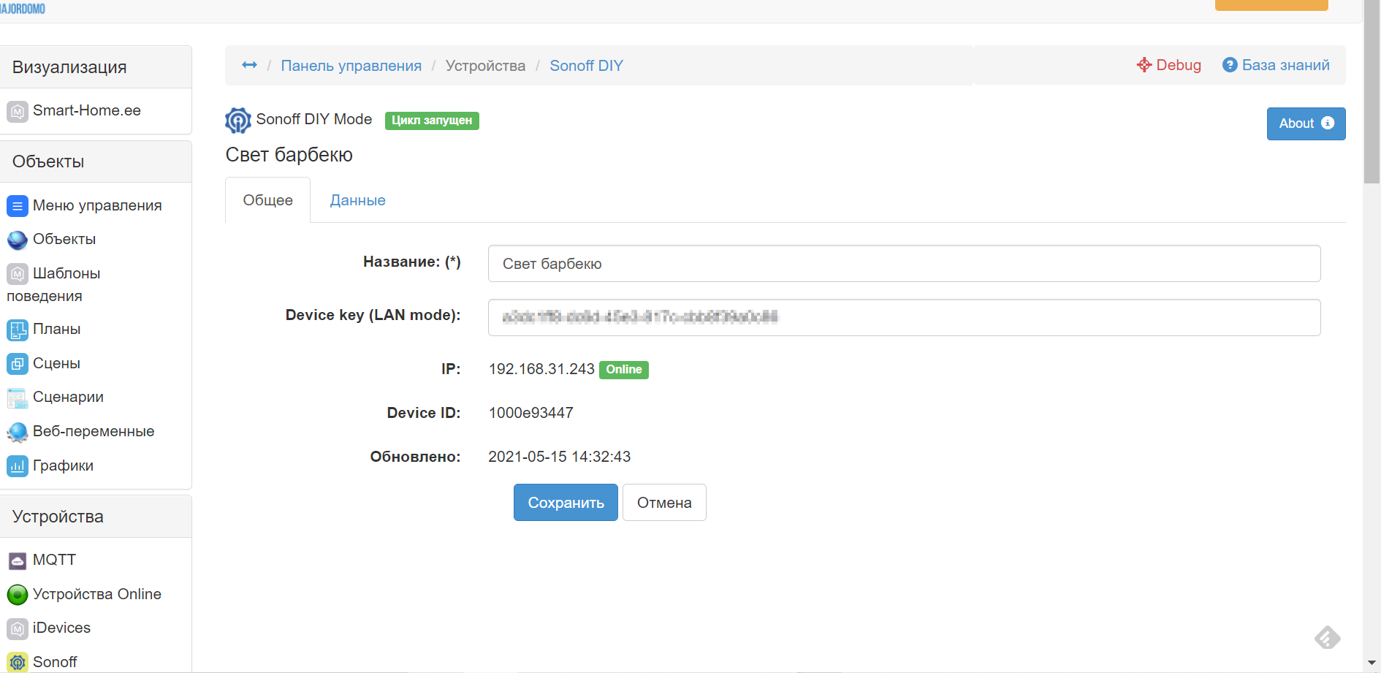Open Панель управления breadcrumb link
1381x673 pixels.
tap(351, 66)
